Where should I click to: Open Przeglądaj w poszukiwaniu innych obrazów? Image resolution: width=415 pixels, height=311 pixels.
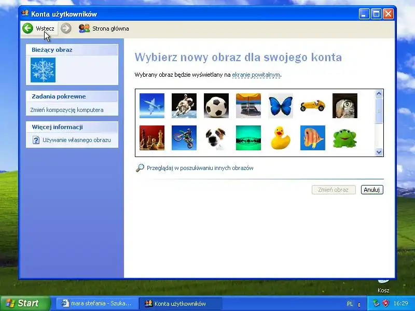(200, 168)
